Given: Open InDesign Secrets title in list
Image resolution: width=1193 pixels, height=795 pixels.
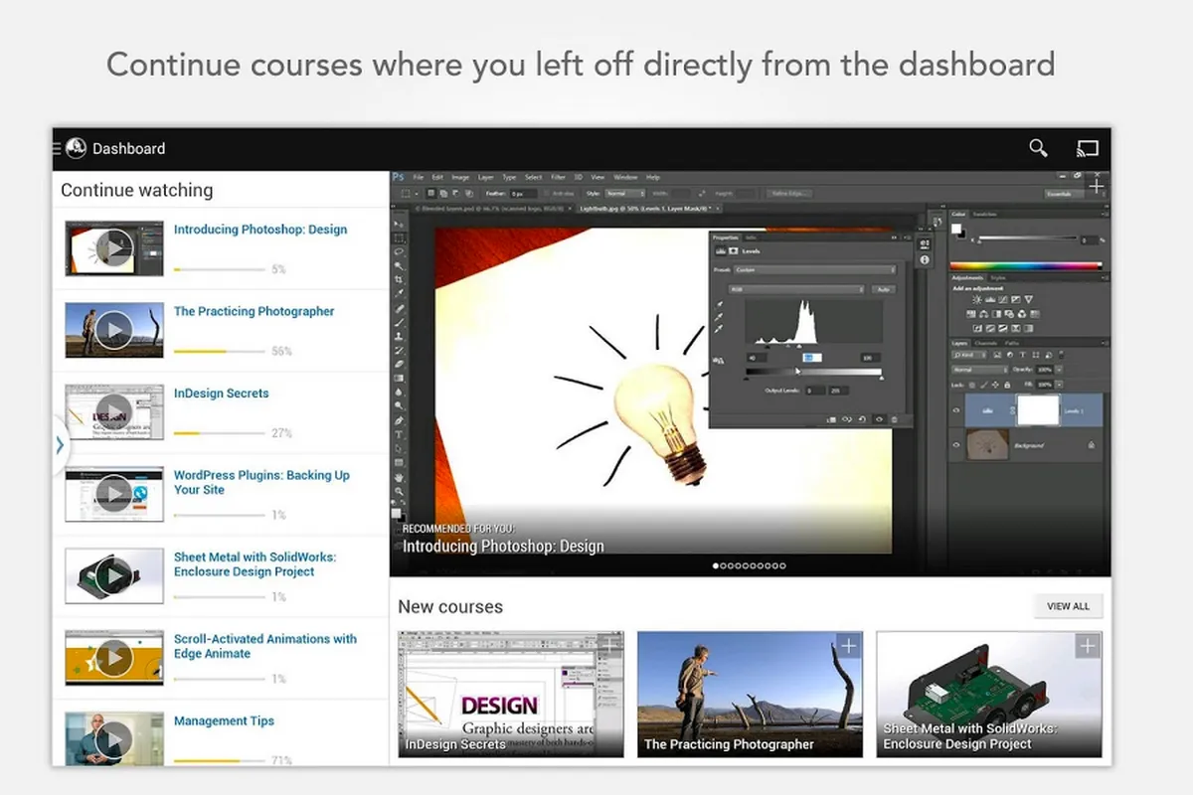Looking at the screenshot, I should 221,394.
